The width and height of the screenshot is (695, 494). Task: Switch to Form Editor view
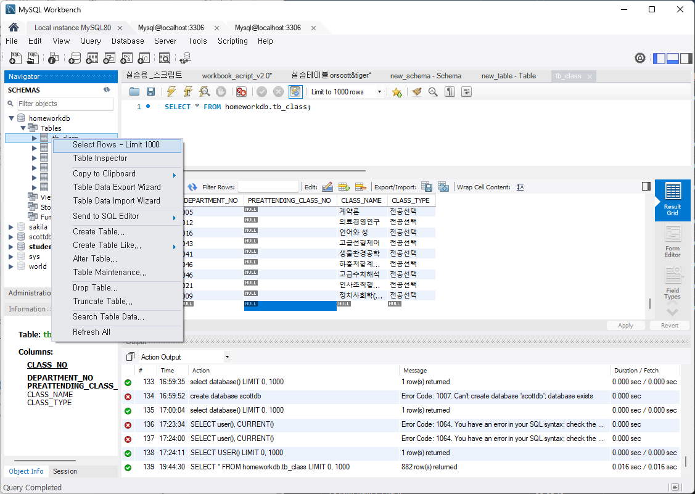[x=672, y=242]
